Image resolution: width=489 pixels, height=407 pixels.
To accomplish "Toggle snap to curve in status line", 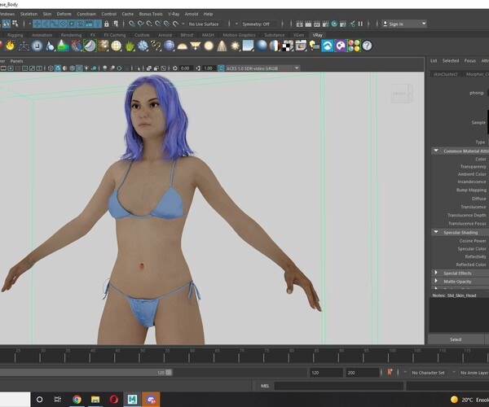I will (x=140, y=24).
